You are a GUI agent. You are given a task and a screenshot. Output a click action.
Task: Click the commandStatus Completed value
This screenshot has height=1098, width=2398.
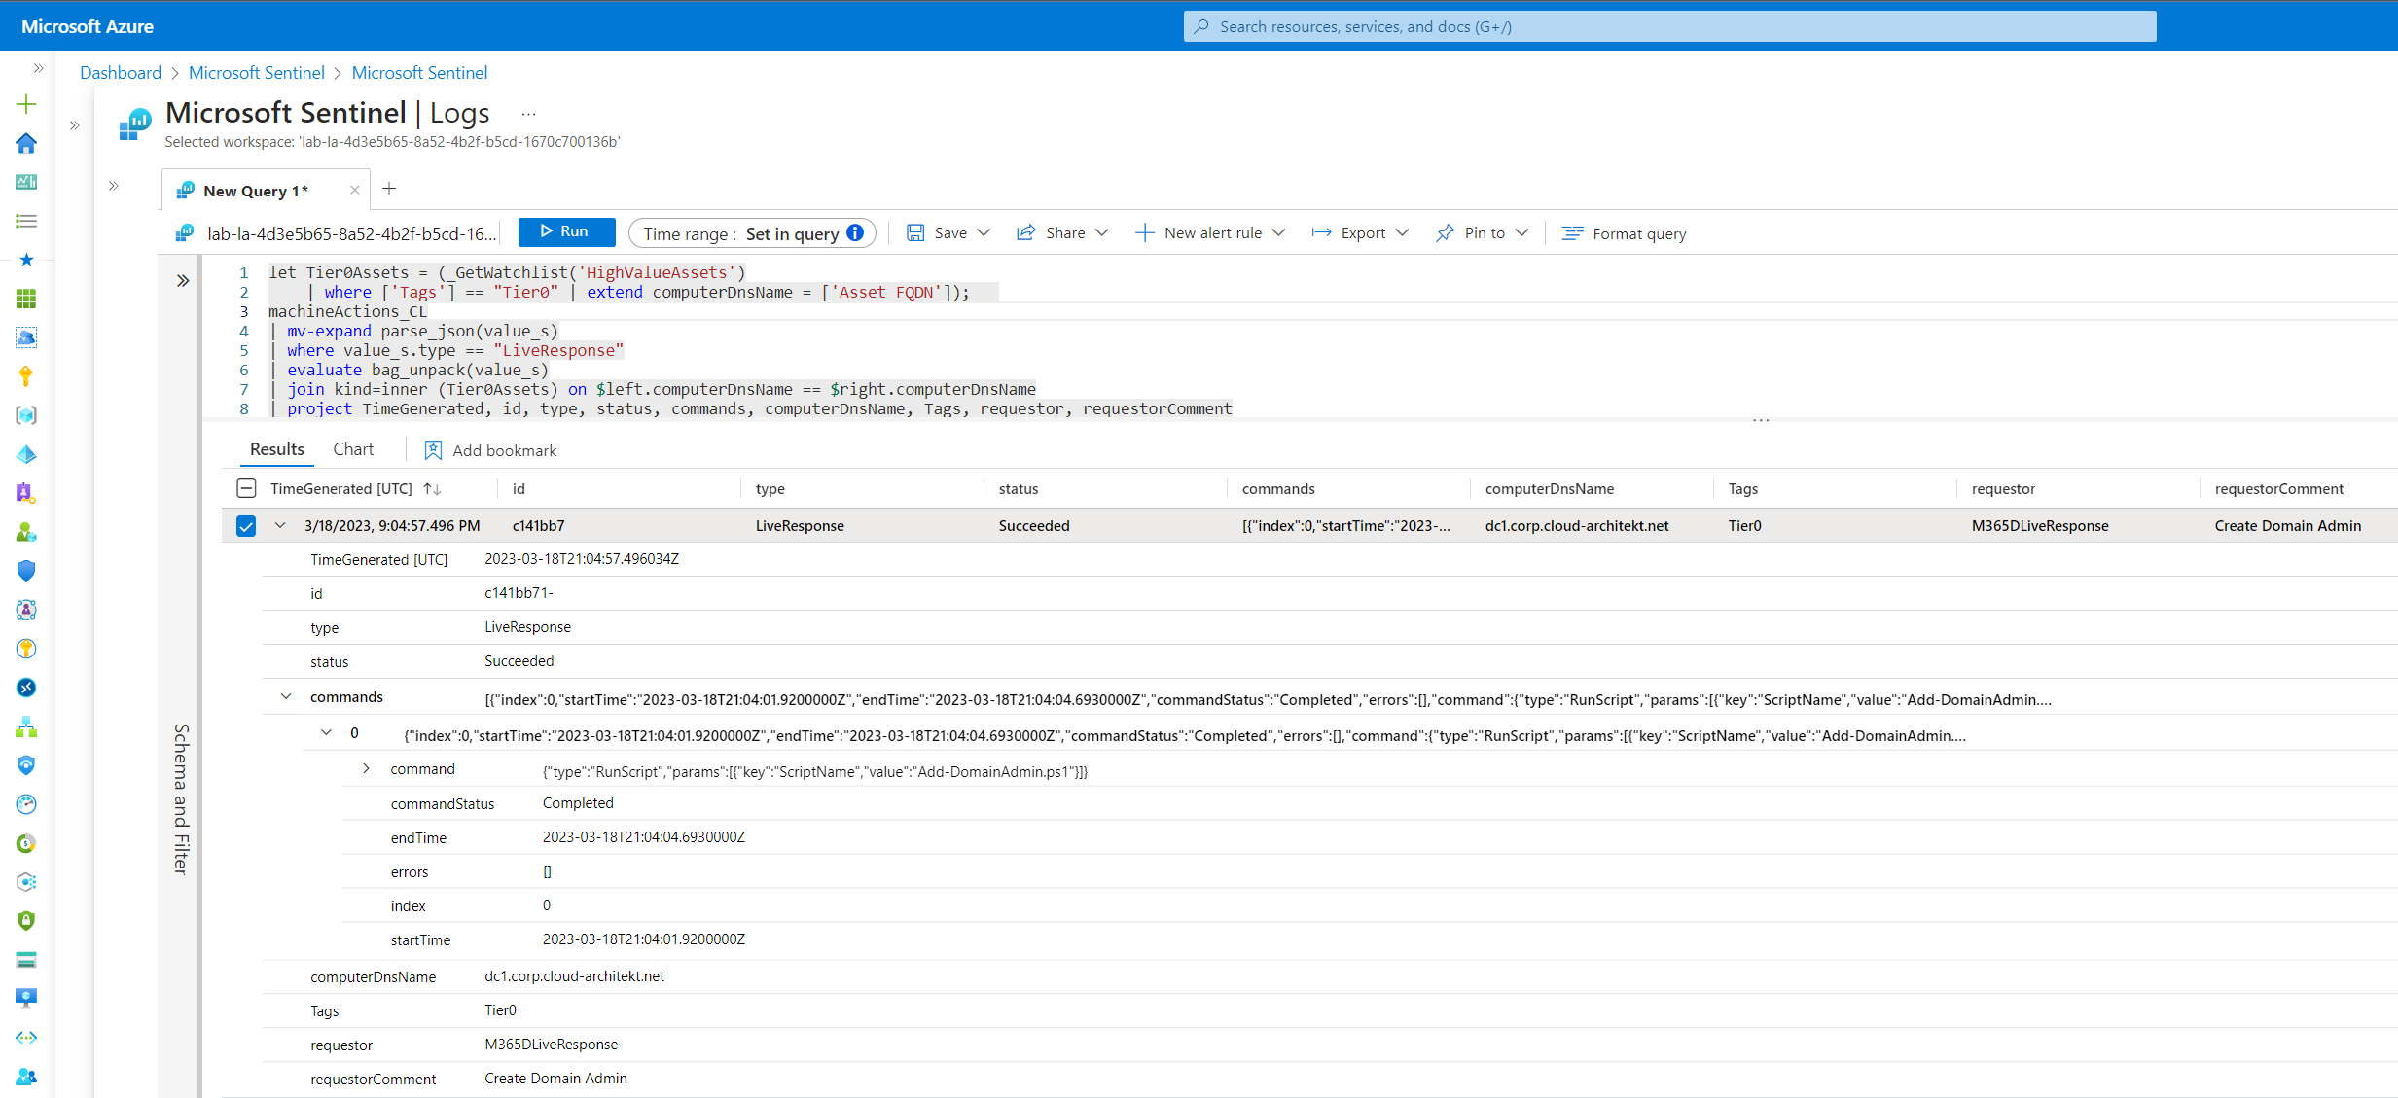coord(578,803)
